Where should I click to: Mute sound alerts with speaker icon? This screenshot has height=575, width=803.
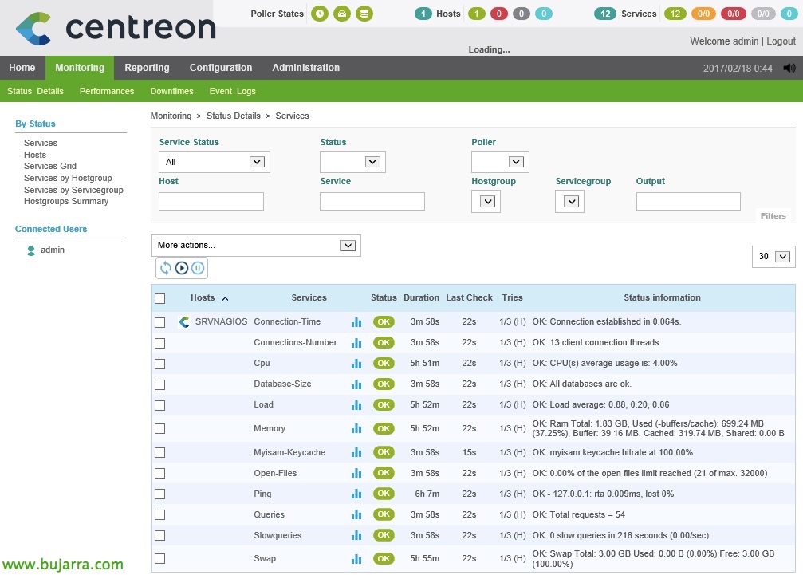point(789,69)
